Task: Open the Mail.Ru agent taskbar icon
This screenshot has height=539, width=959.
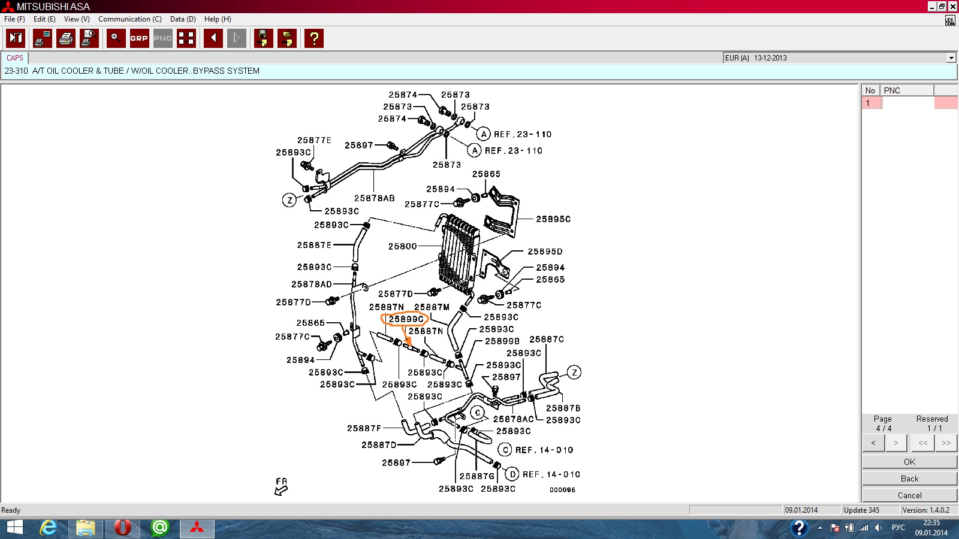Action: point(159,528)
